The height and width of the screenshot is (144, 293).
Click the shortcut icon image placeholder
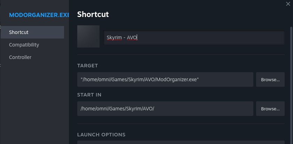[x=88, y=36]
